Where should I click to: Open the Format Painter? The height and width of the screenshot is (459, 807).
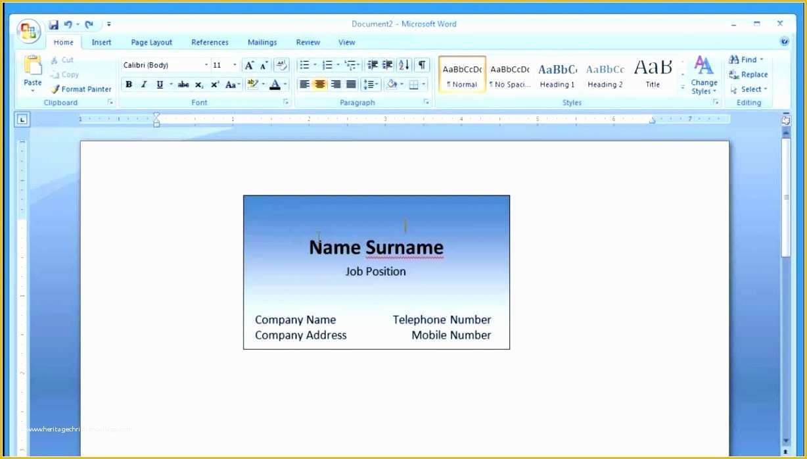[81, 89]
